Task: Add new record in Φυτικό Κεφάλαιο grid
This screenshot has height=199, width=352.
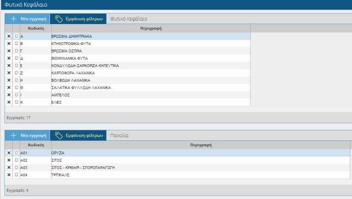Action: [x=27, y=19]
